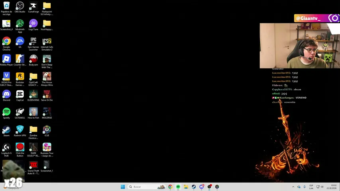Launch OBS Studio from the desktop
This screenshot has width=340, height=191.
[x=20, y=7]
